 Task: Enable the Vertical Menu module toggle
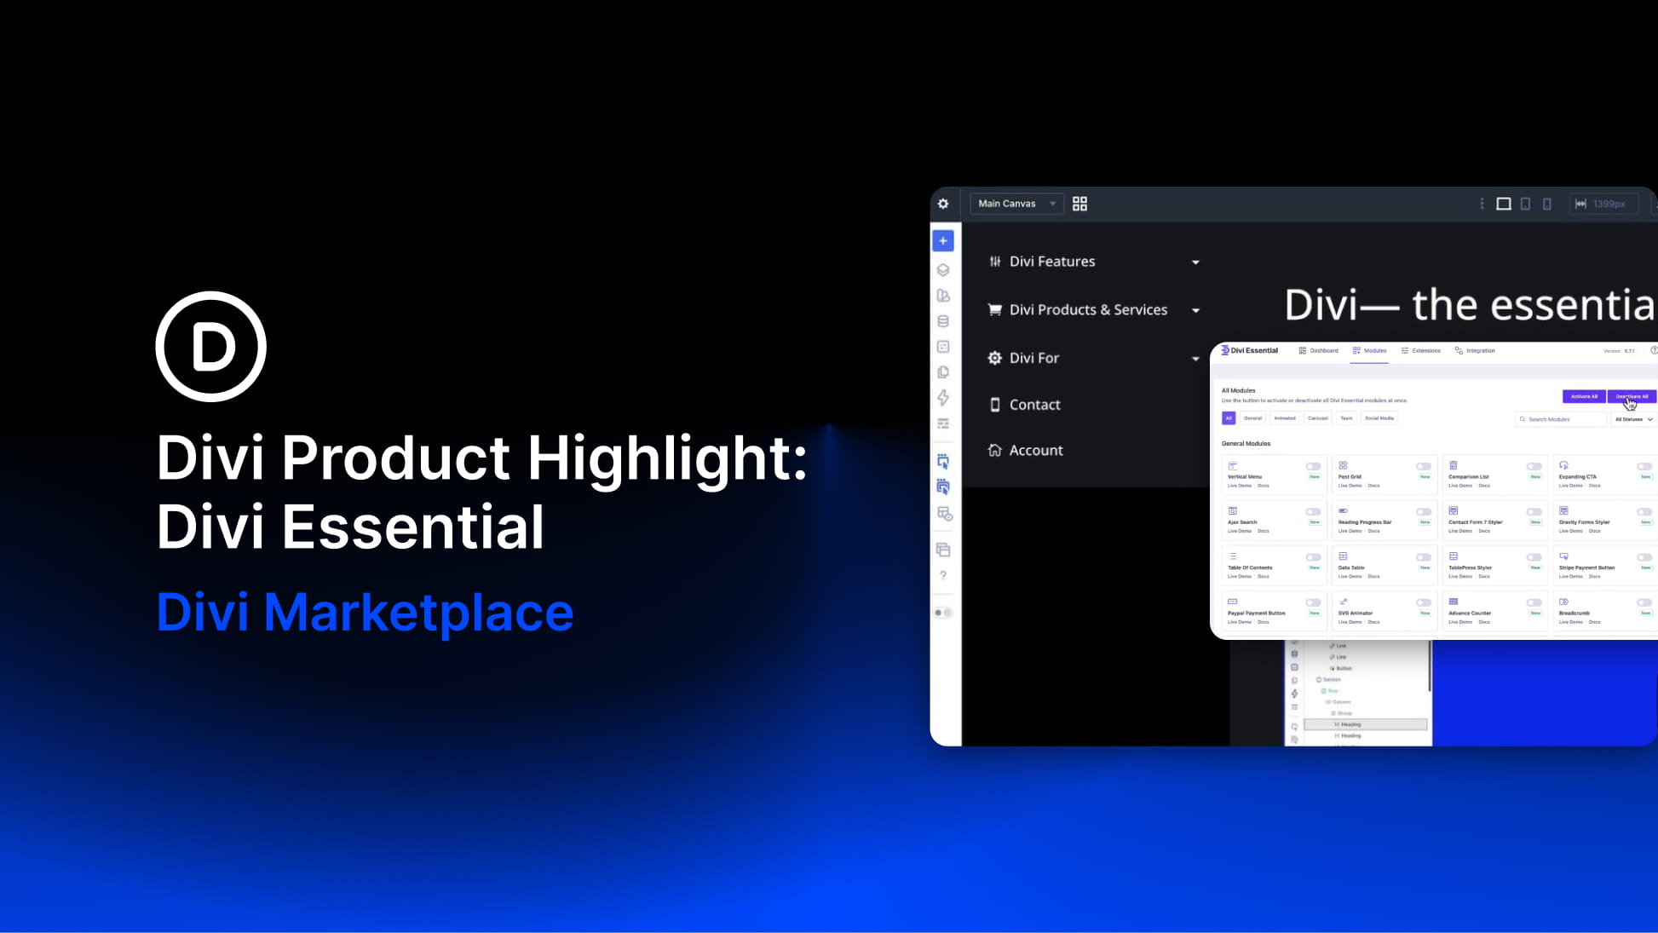point(1313,466)
